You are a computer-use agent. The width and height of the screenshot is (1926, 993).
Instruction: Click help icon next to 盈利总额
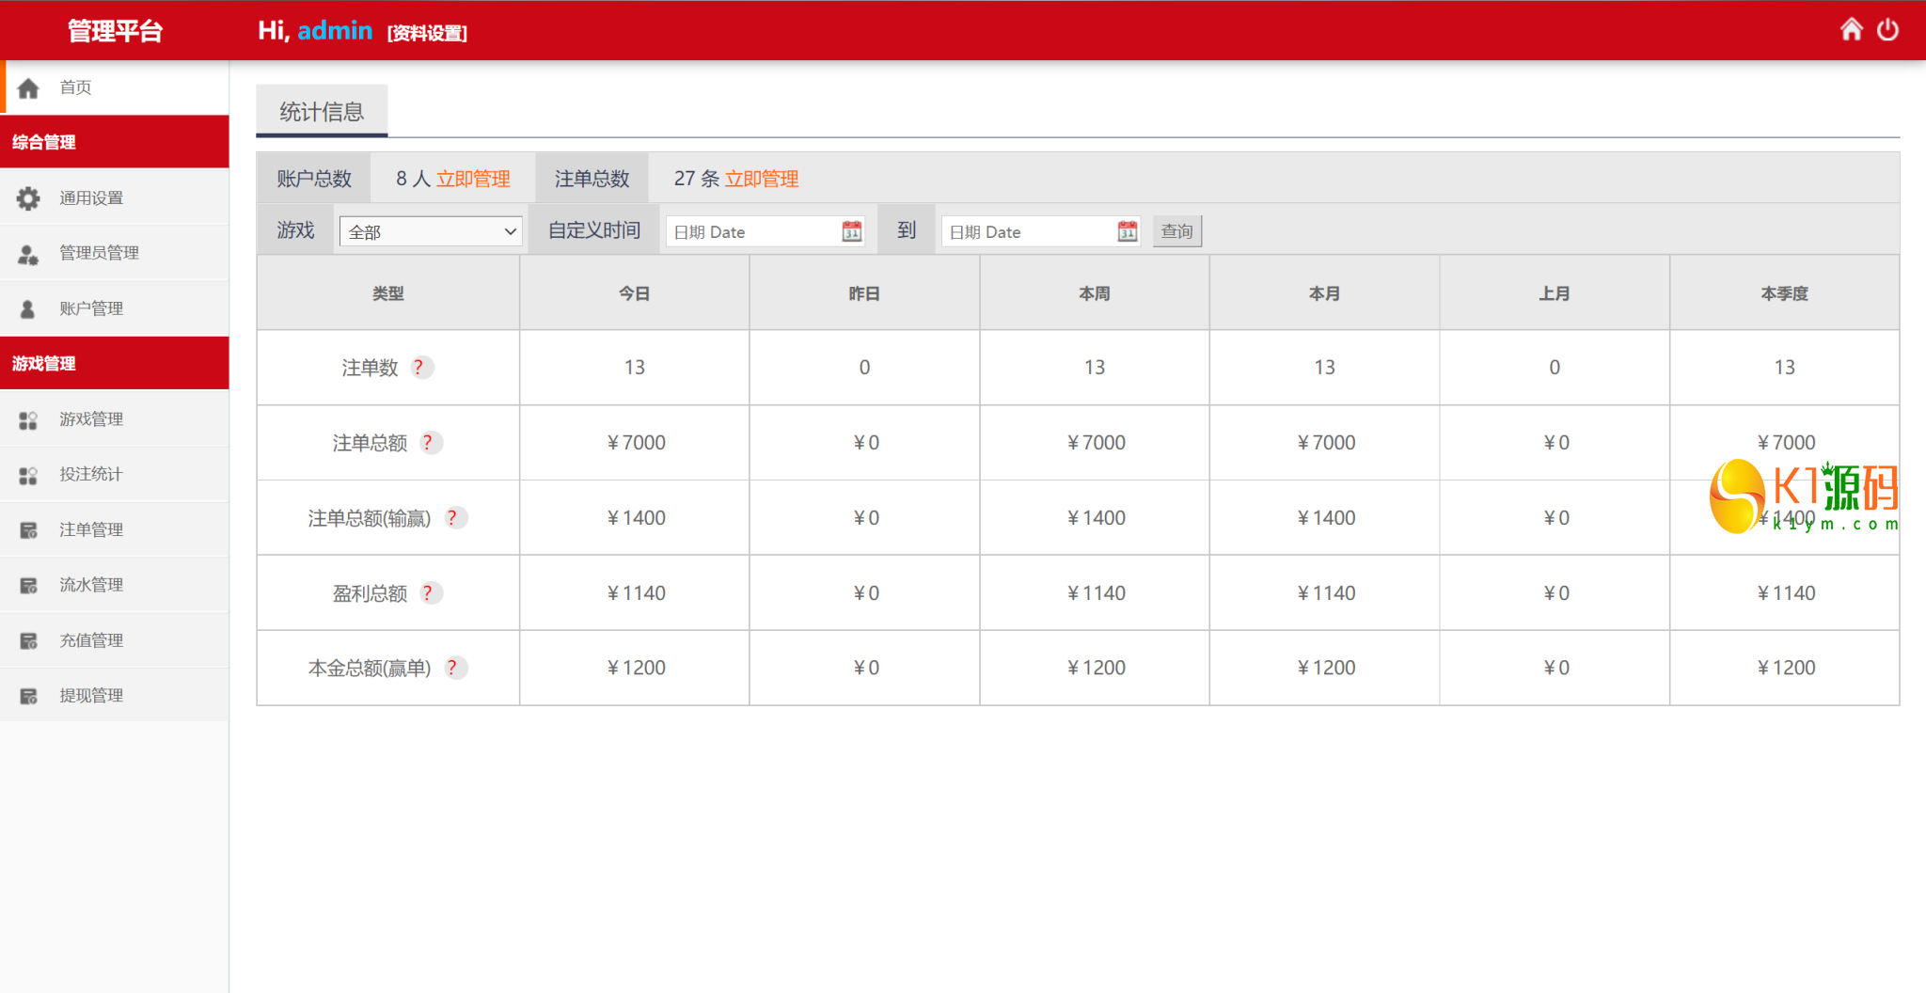(429, 593)
